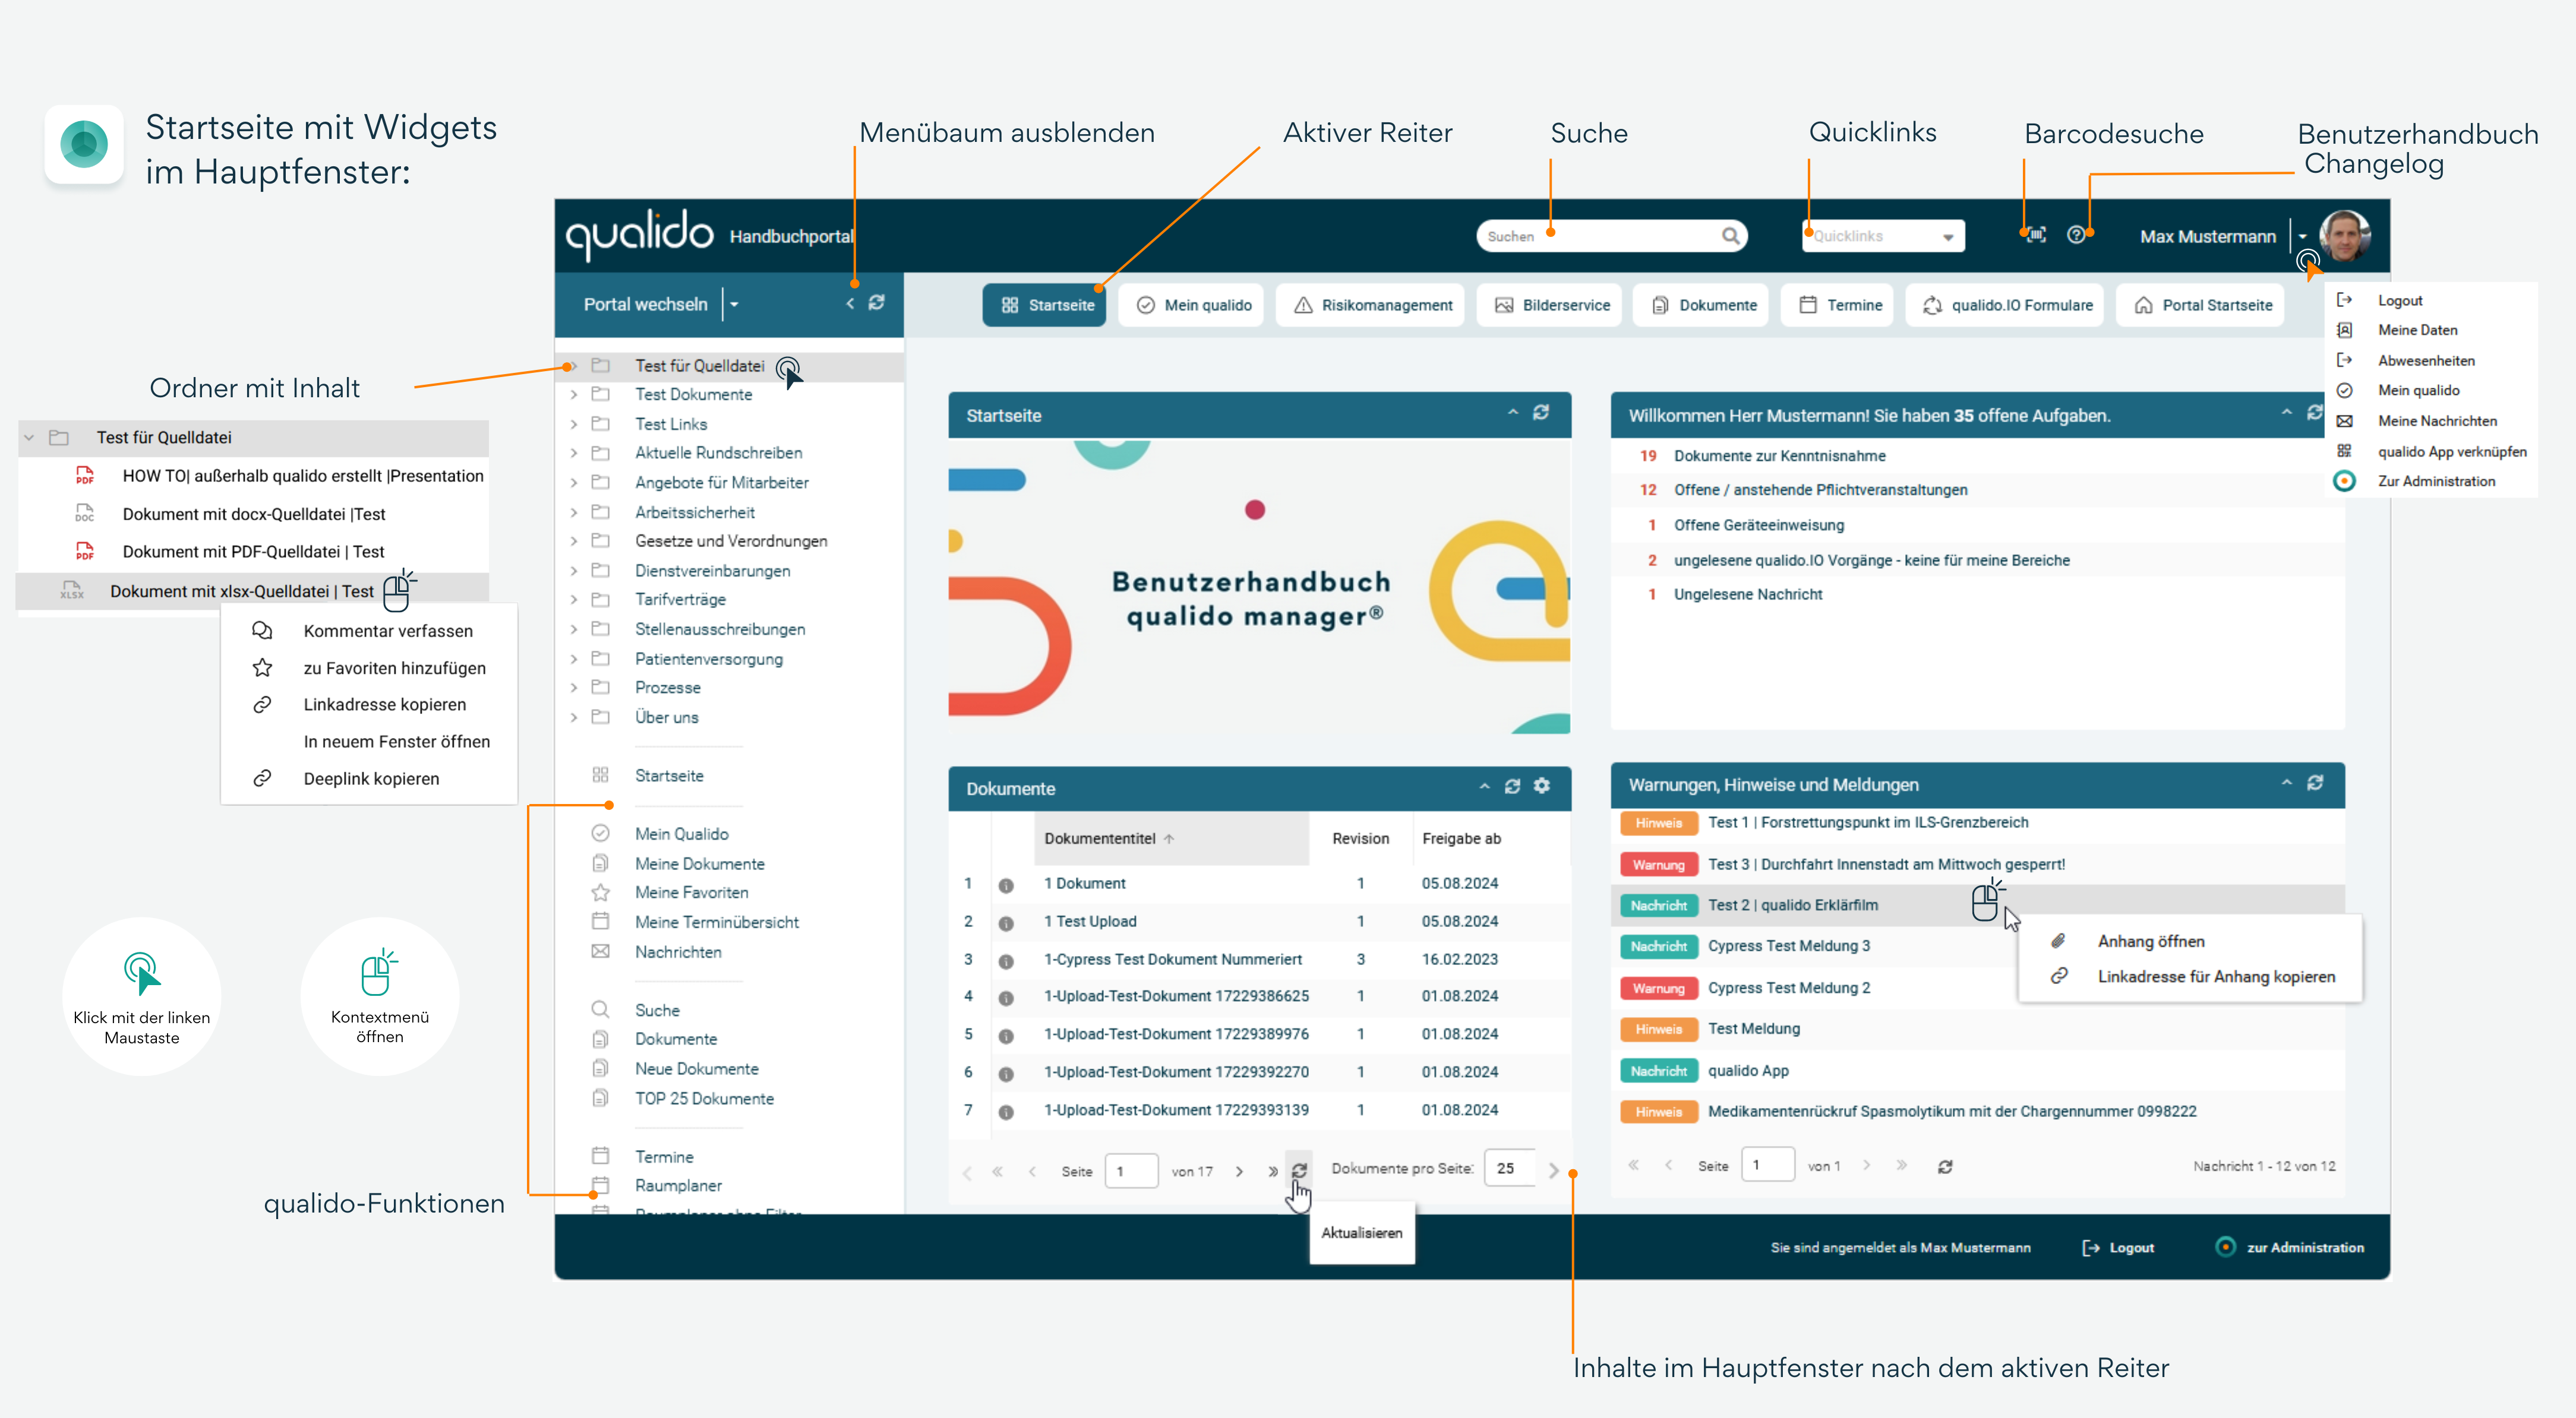
Task: Click info icon of 1 Dokument row
Action: click(x=1006, y=885)
